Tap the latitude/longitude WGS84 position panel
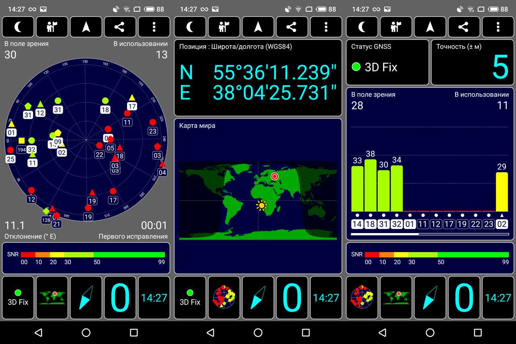Viewport: 516px width, 344px height. click(x=258, y=78)
